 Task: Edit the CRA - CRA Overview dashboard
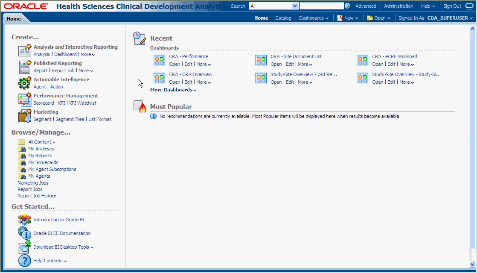pos(188,82)
